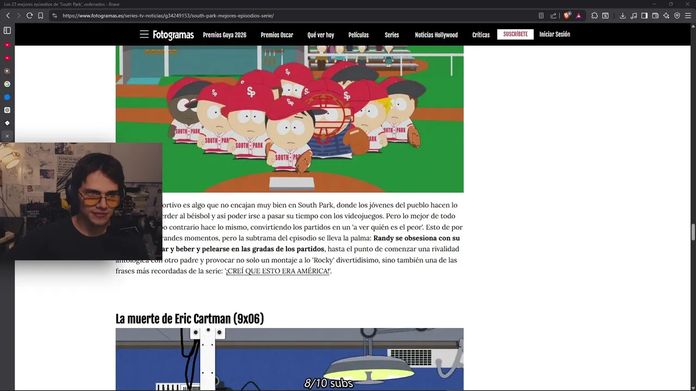The image size is (696, 391).
Task: Close the current vertical tab
Action: (x=7, y=136)
